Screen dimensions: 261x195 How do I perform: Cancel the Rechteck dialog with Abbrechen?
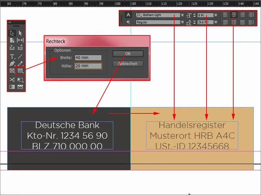pos(128,64)
